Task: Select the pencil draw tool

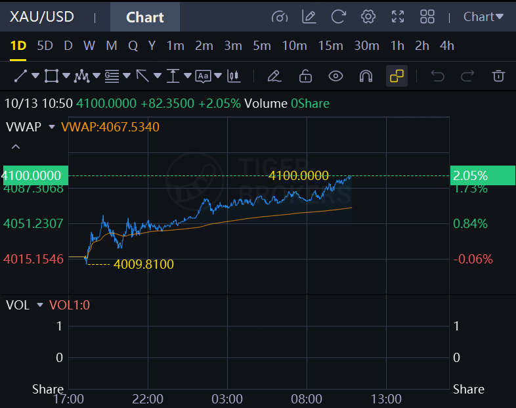Action: [274, 76]
